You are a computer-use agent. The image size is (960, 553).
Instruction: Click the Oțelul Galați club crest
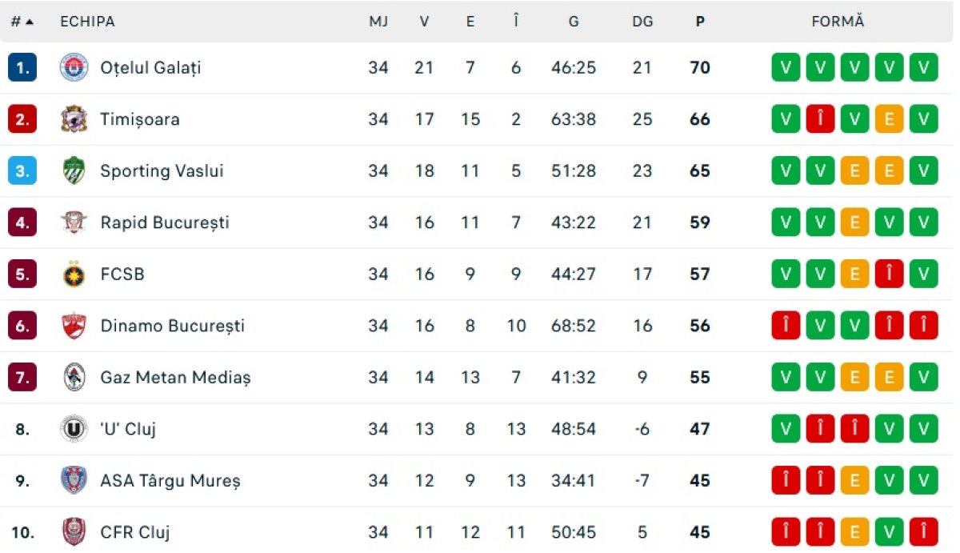coord(74,68)
